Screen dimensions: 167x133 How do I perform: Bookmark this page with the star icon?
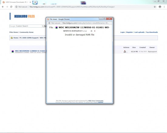click(155, 7)
